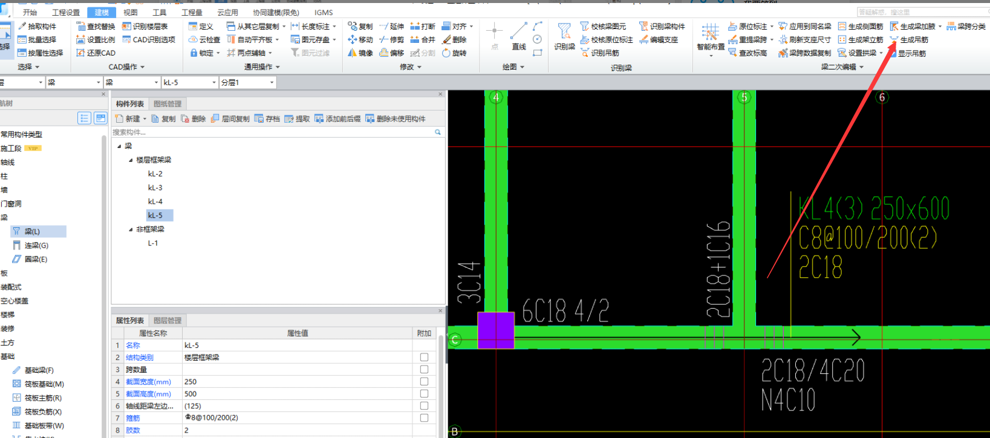This screenshot has height=438, width=990.
Task: Open 识别楼层表 floor table recognition
Action: point(145,26)
